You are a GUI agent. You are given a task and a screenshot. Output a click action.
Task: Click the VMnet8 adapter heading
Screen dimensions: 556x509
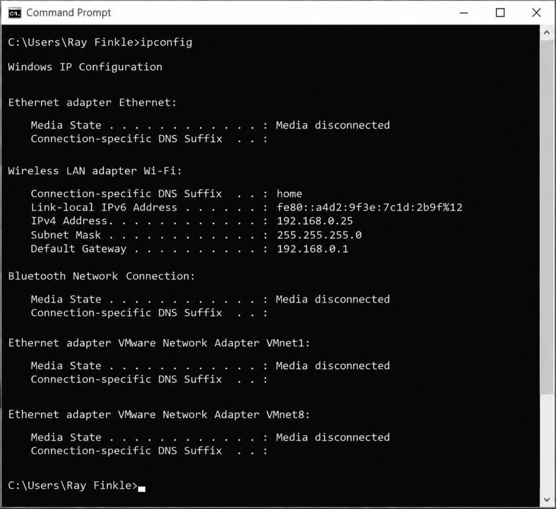159,414
